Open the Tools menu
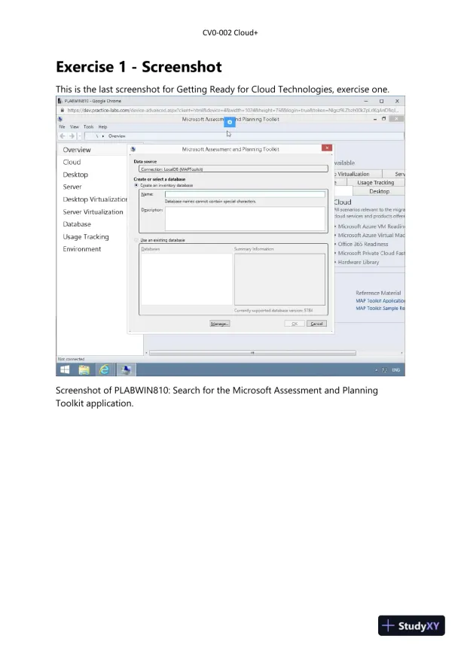Viewport: 461px width, 651px height. pyautogui.click(x=88, y=127)
